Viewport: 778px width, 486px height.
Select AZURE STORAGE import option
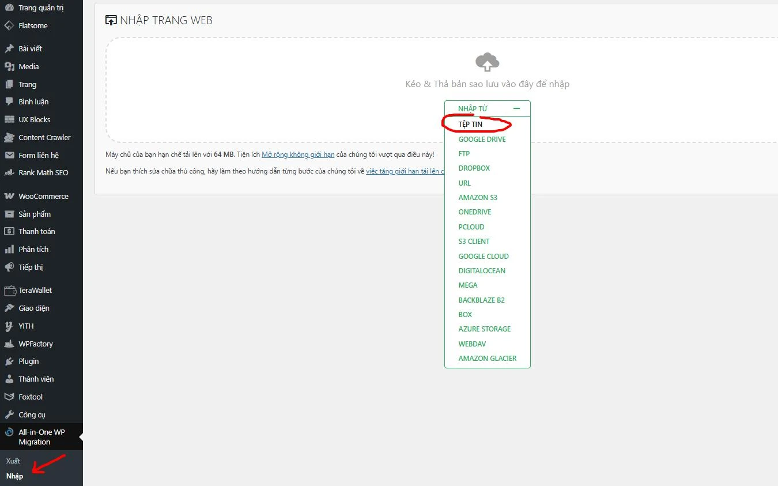485,329
